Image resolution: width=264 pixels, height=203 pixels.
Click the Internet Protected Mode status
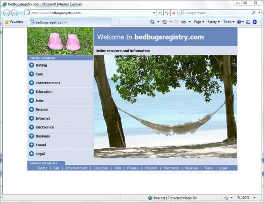(175, 198)
